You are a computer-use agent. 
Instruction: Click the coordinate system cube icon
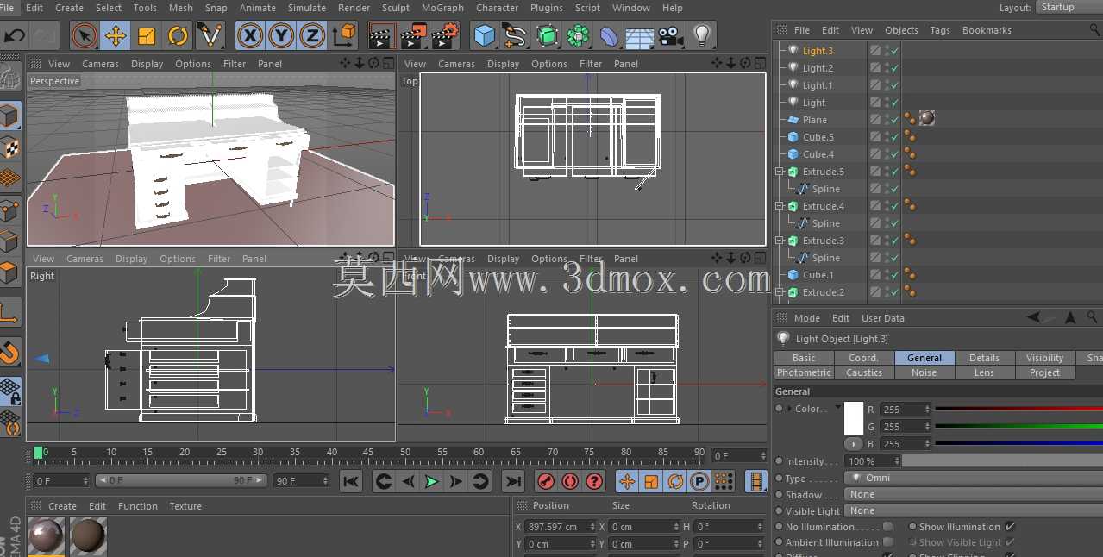344,35
